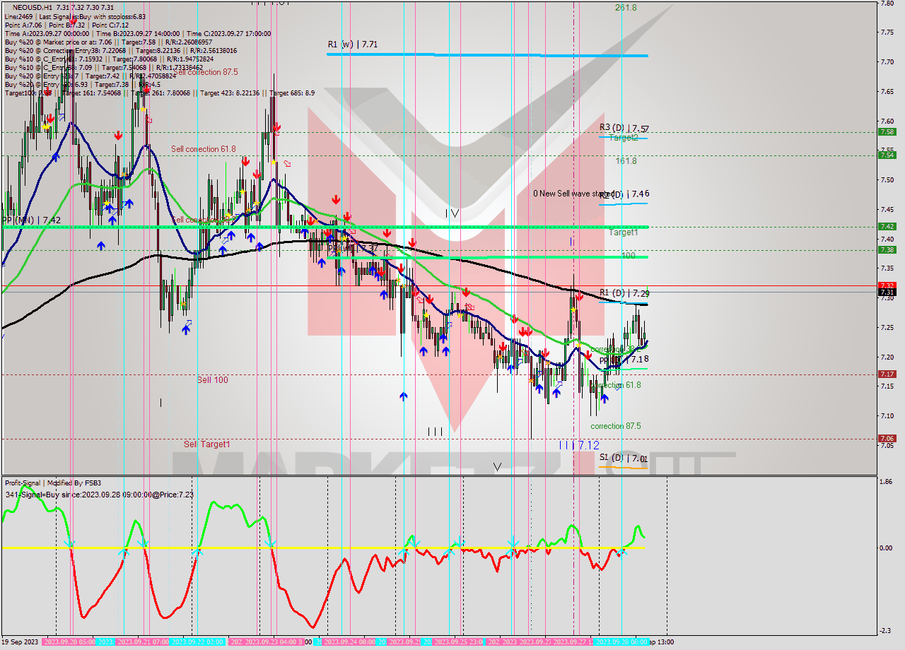Select the 2023.09.24 08:00 time marker

tap(349, 642)
